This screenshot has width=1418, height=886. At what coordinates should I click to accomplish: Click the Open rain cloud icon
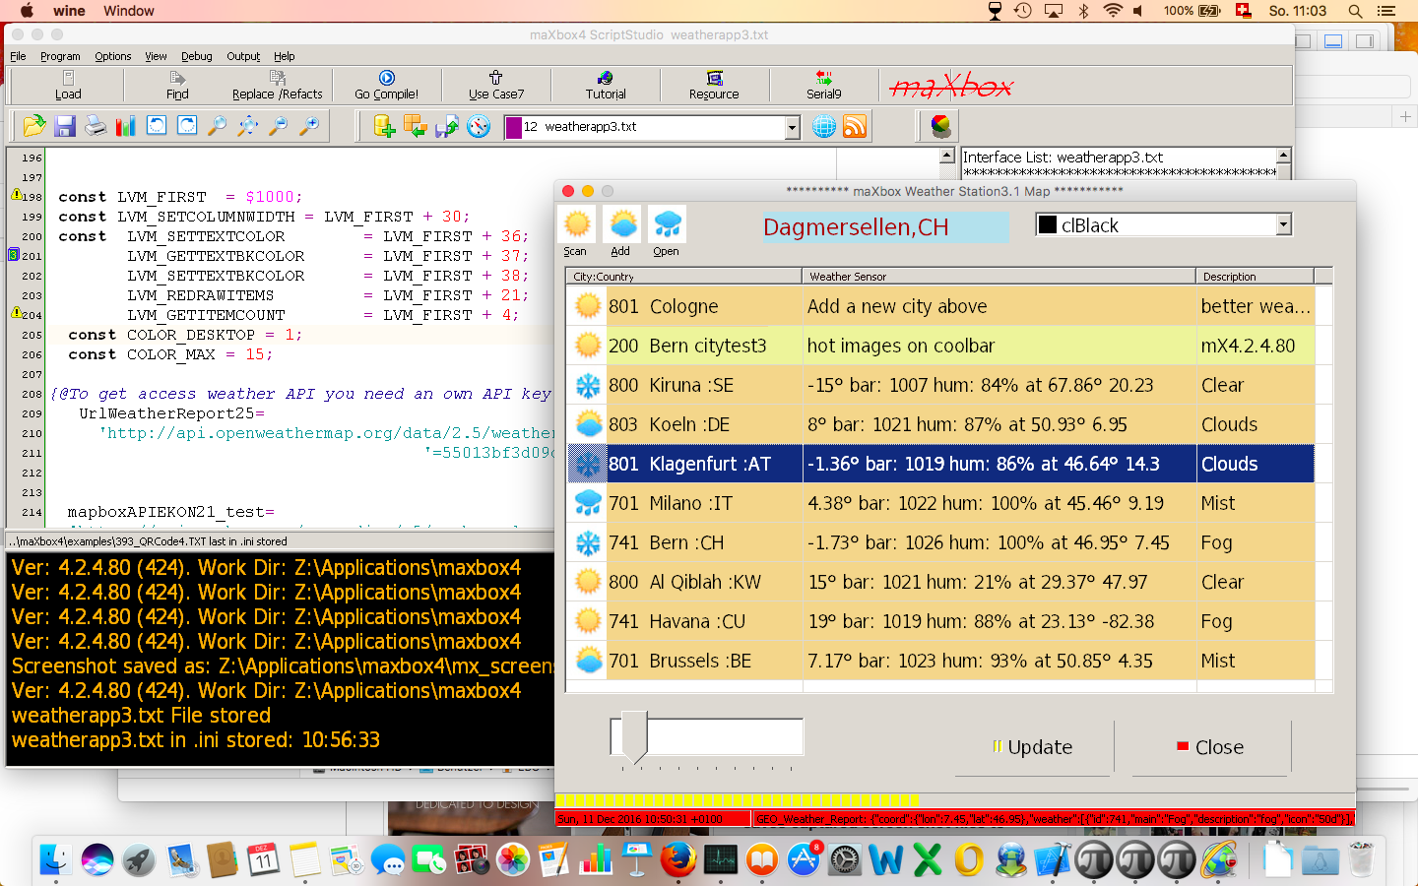pos(667,225)
